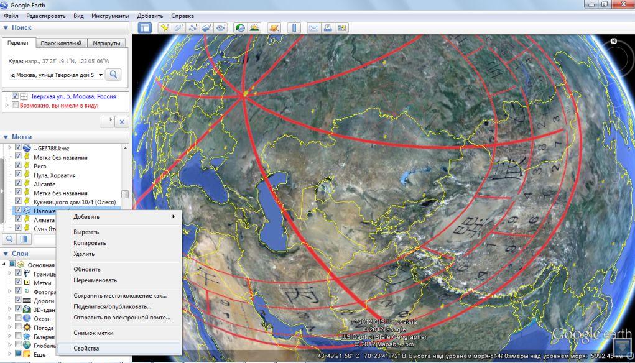Viewport: 635px width, 363px height.
Task: Uncheck the Рига placemark checkbox
Action: coord(18,165)
